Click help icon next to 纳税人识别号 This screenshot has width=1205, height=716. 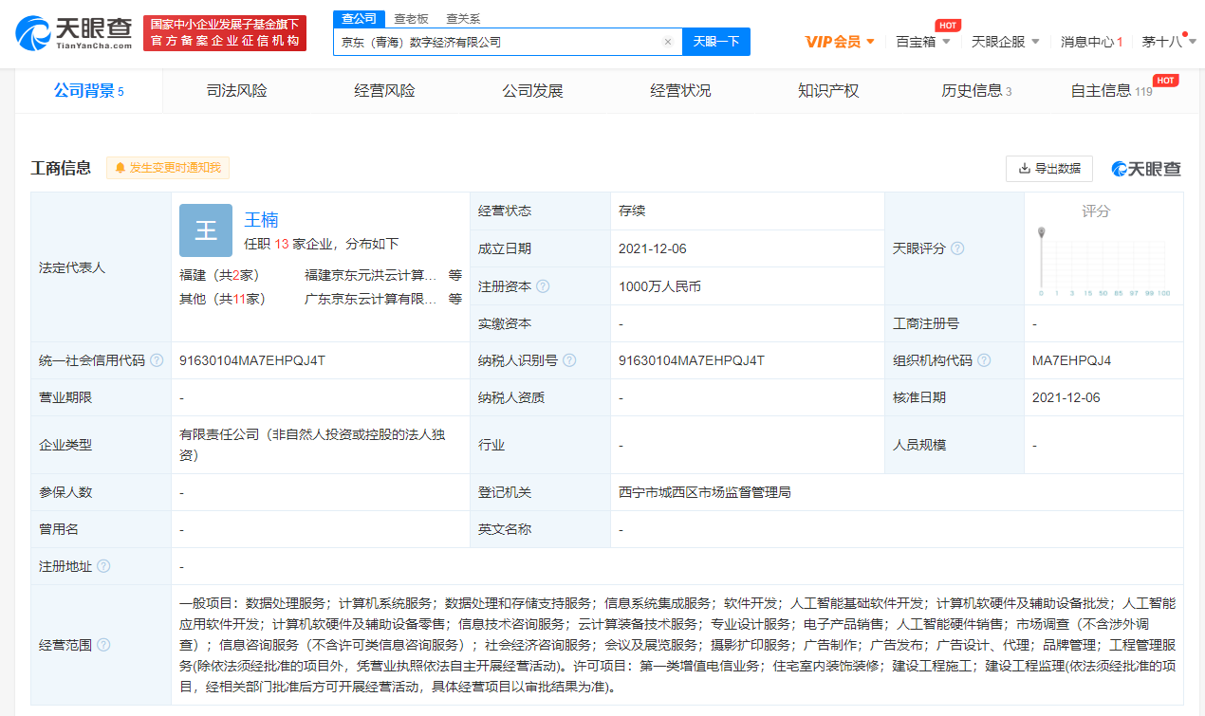569,360
